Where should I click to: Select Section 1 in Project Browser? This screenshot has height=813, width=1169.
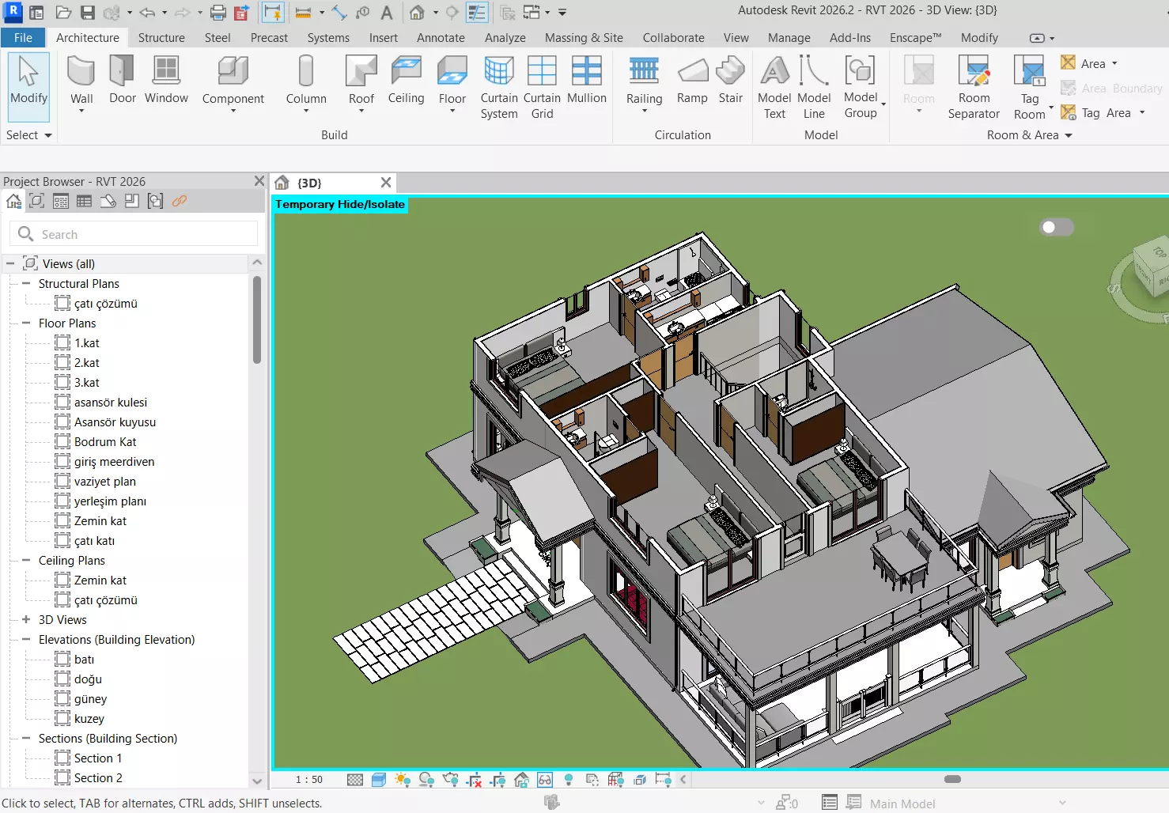98,758
